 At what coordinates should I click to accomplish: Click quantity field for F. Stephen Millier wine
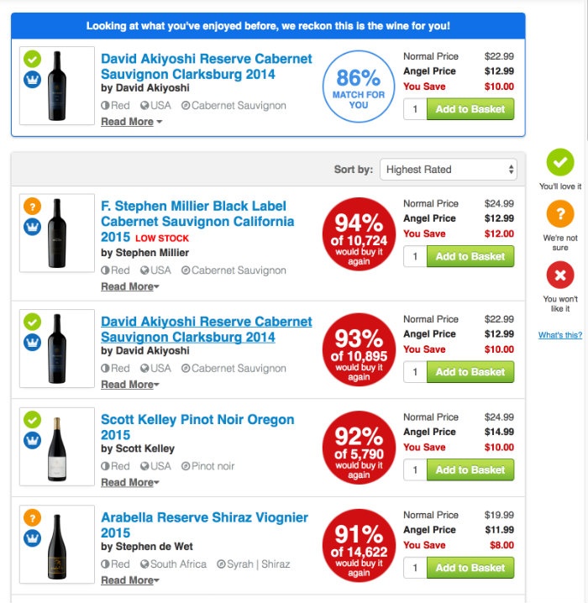(415, 257)
